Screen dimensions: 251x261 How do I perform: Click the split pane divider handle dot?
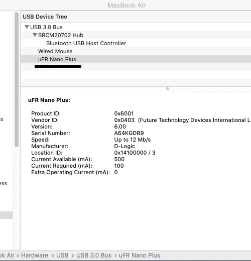point(168,89)
